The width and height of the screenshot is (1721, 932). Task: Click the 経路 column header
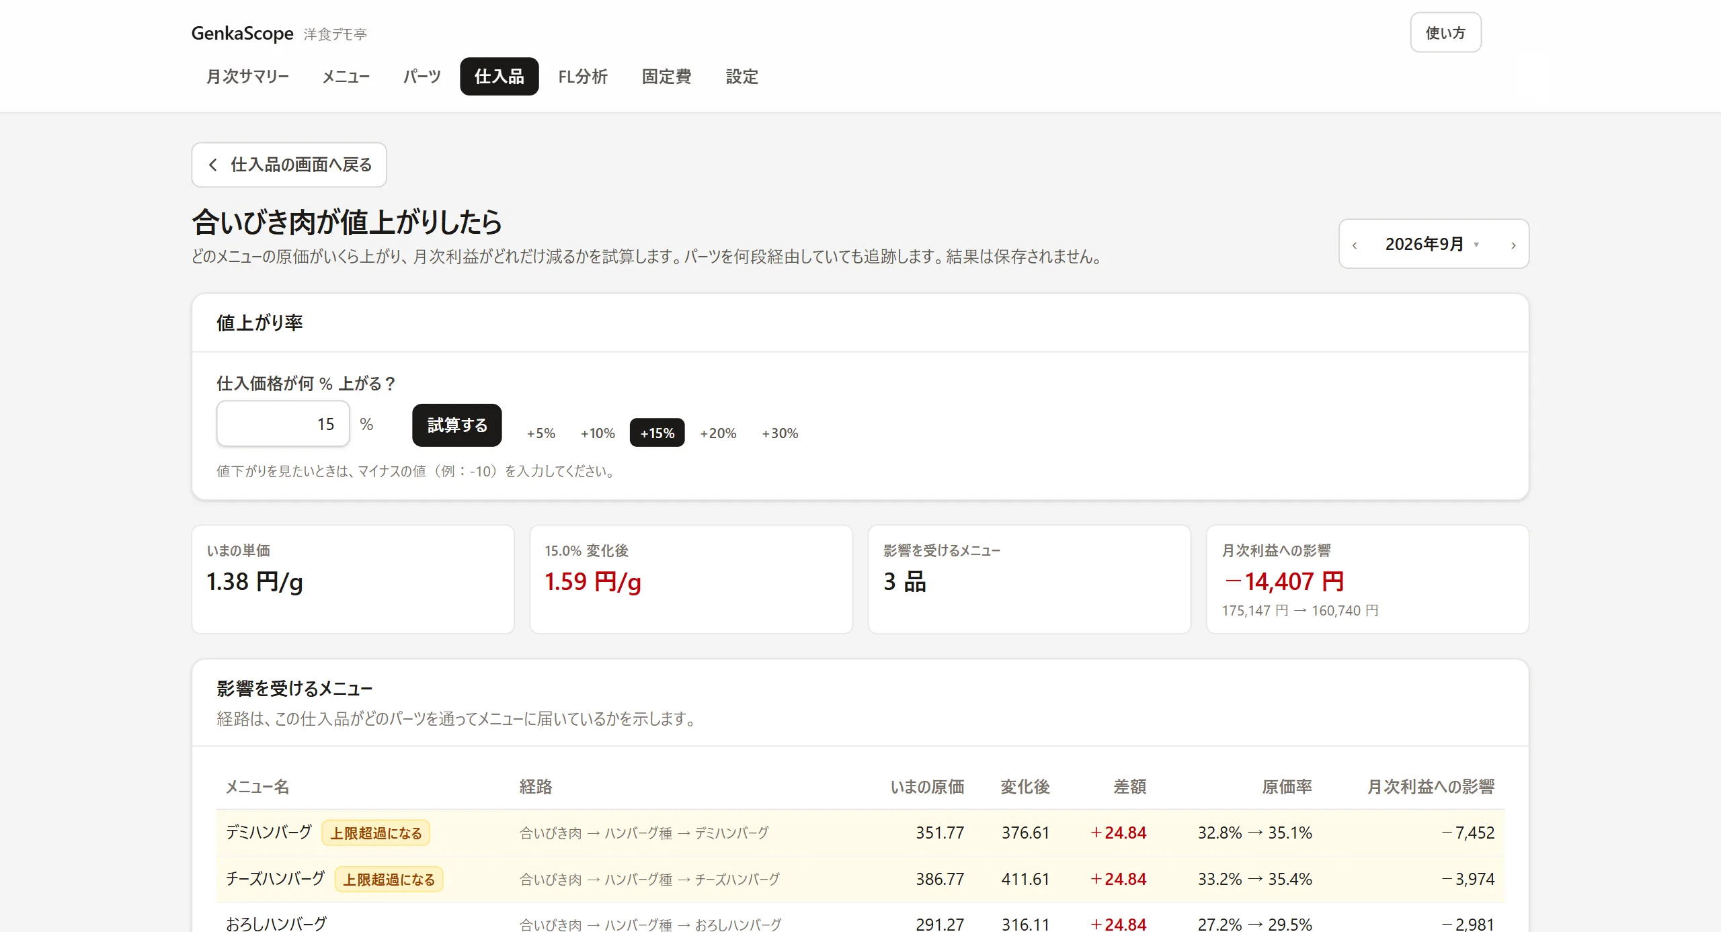coord(536,787)
